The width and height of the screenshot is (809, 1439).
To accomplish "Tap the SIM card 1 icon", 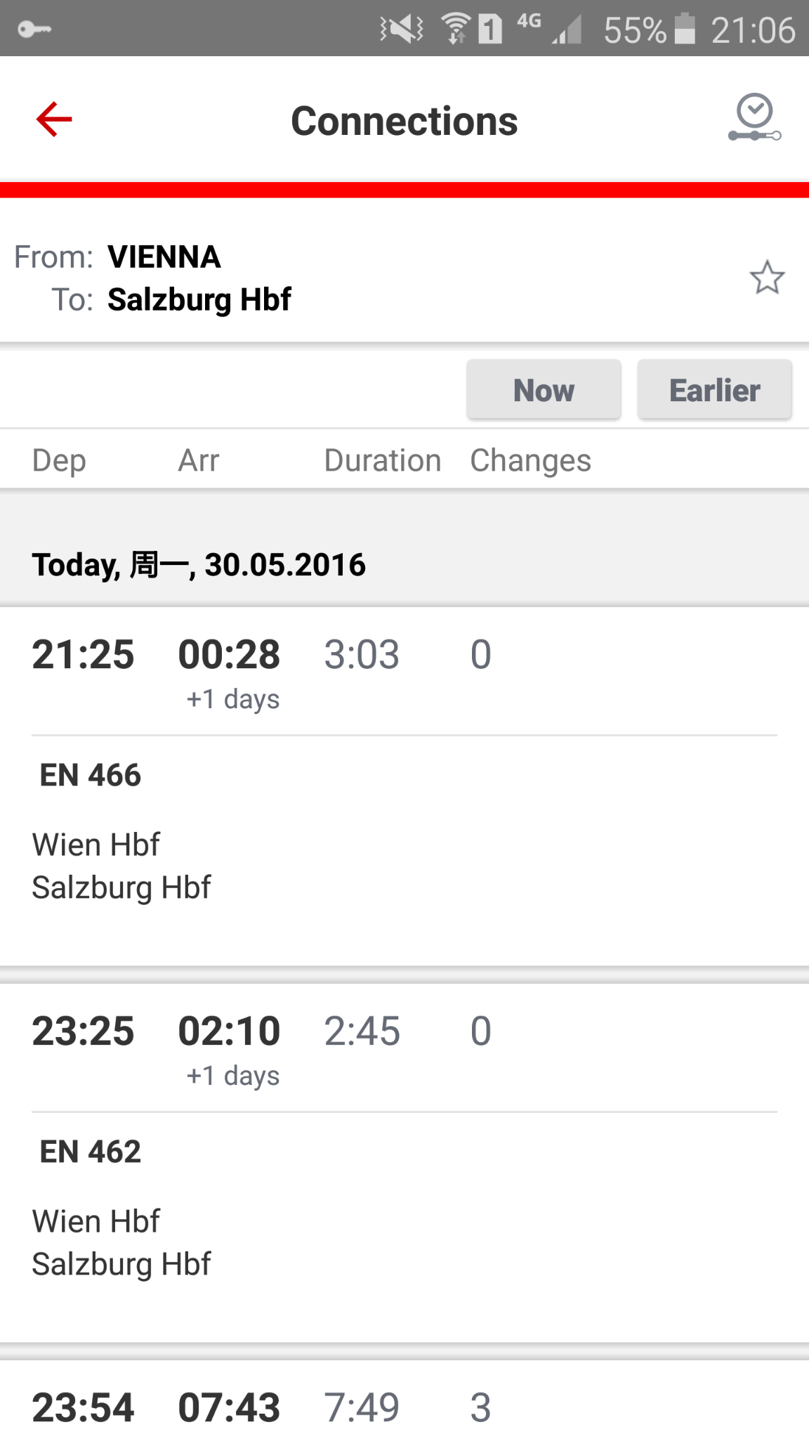I will coord(490,30).
